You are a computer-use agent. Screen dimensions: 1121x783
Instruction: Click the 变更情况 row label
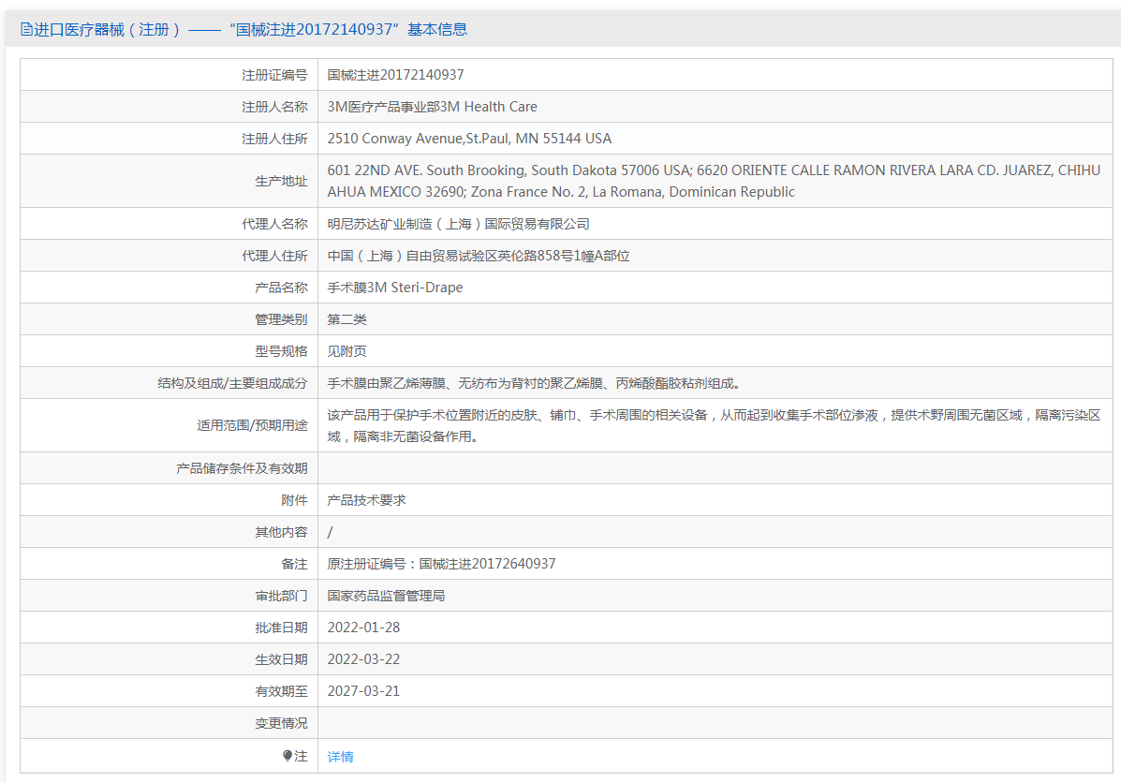[281, 723]
